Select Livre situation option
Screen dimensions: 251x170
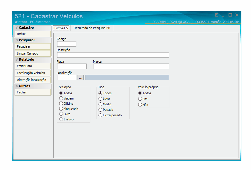pyautogui.click(x=65, y=114)
